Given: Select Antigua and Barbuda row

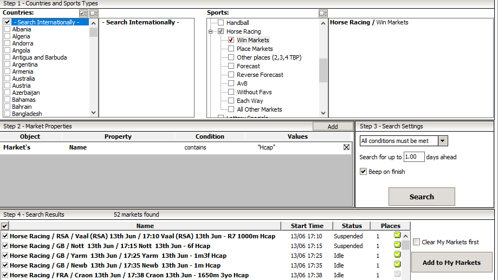Looking at the screenshot, I should point(40,57).
